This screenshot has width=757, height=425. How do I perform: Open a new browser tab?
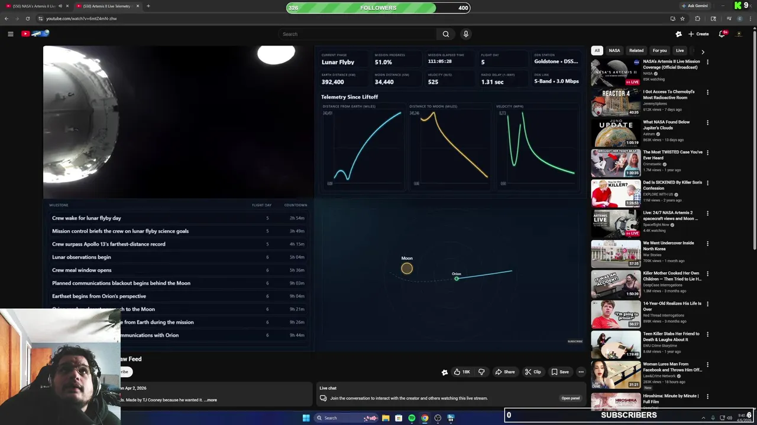pos(148,6)
